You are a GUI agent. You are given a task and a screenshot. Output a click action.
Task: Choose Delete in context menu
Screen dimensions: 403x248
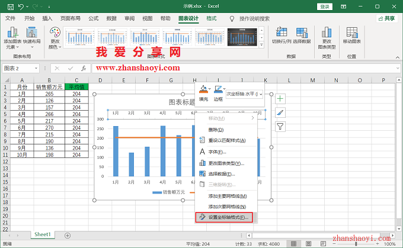[x=226, y=130]
